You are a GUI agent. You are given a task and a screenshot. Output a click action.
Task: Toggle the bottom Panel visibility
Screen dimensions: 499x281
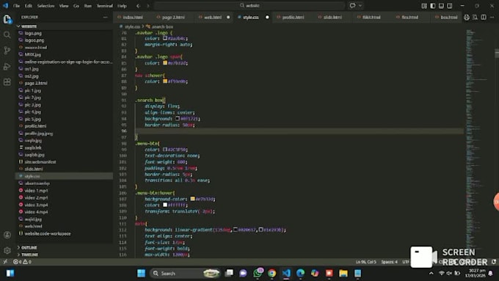pyautogui.click(x=441, y=6)
